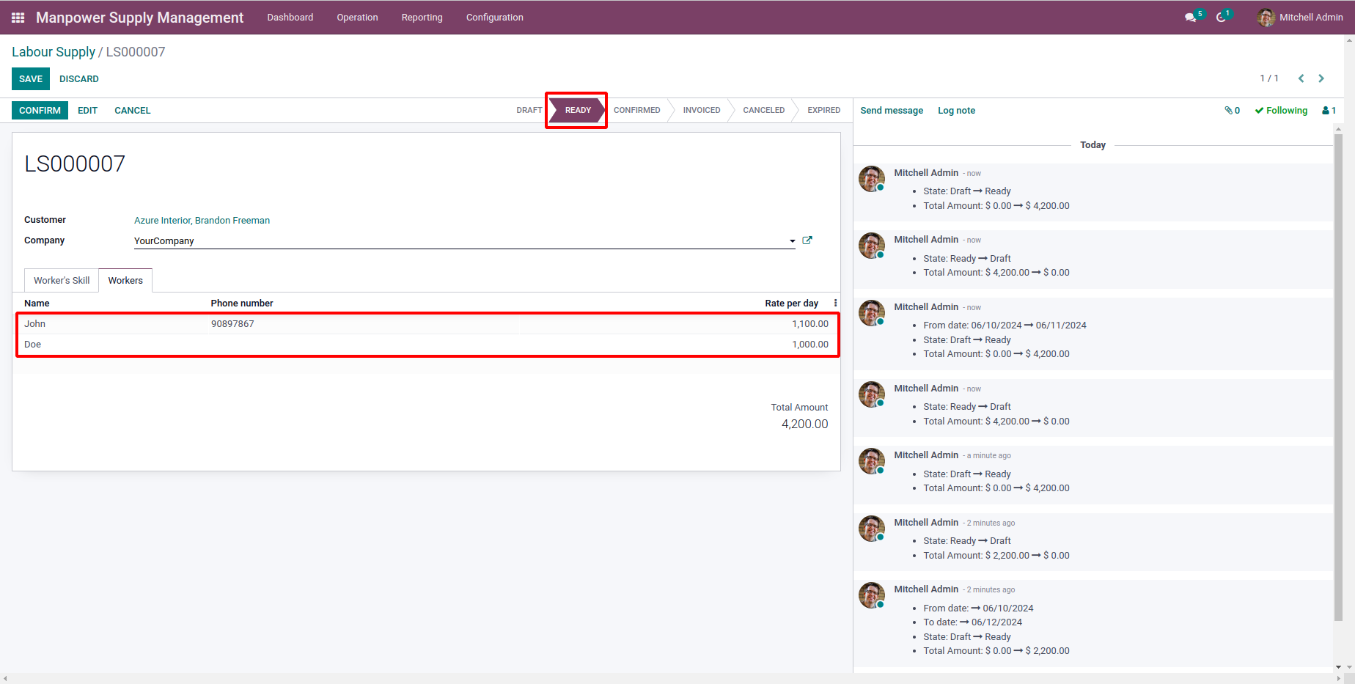Screen dimensions: 1355x684
Task: Go to the previous record arrow
Action: [1301, 78]
